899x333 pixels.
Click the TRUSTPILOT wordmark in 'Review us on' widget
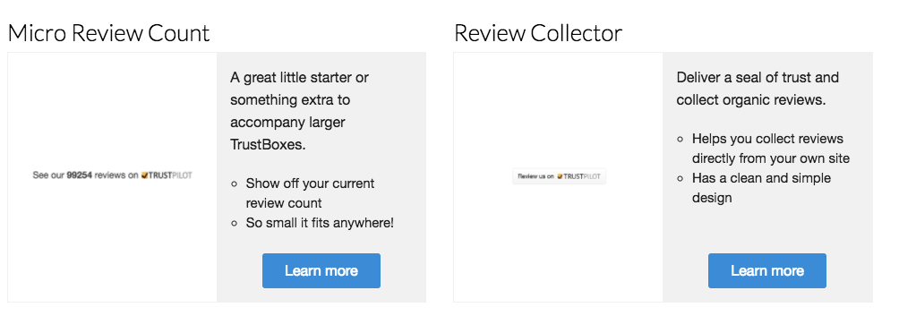coord(582,176)
